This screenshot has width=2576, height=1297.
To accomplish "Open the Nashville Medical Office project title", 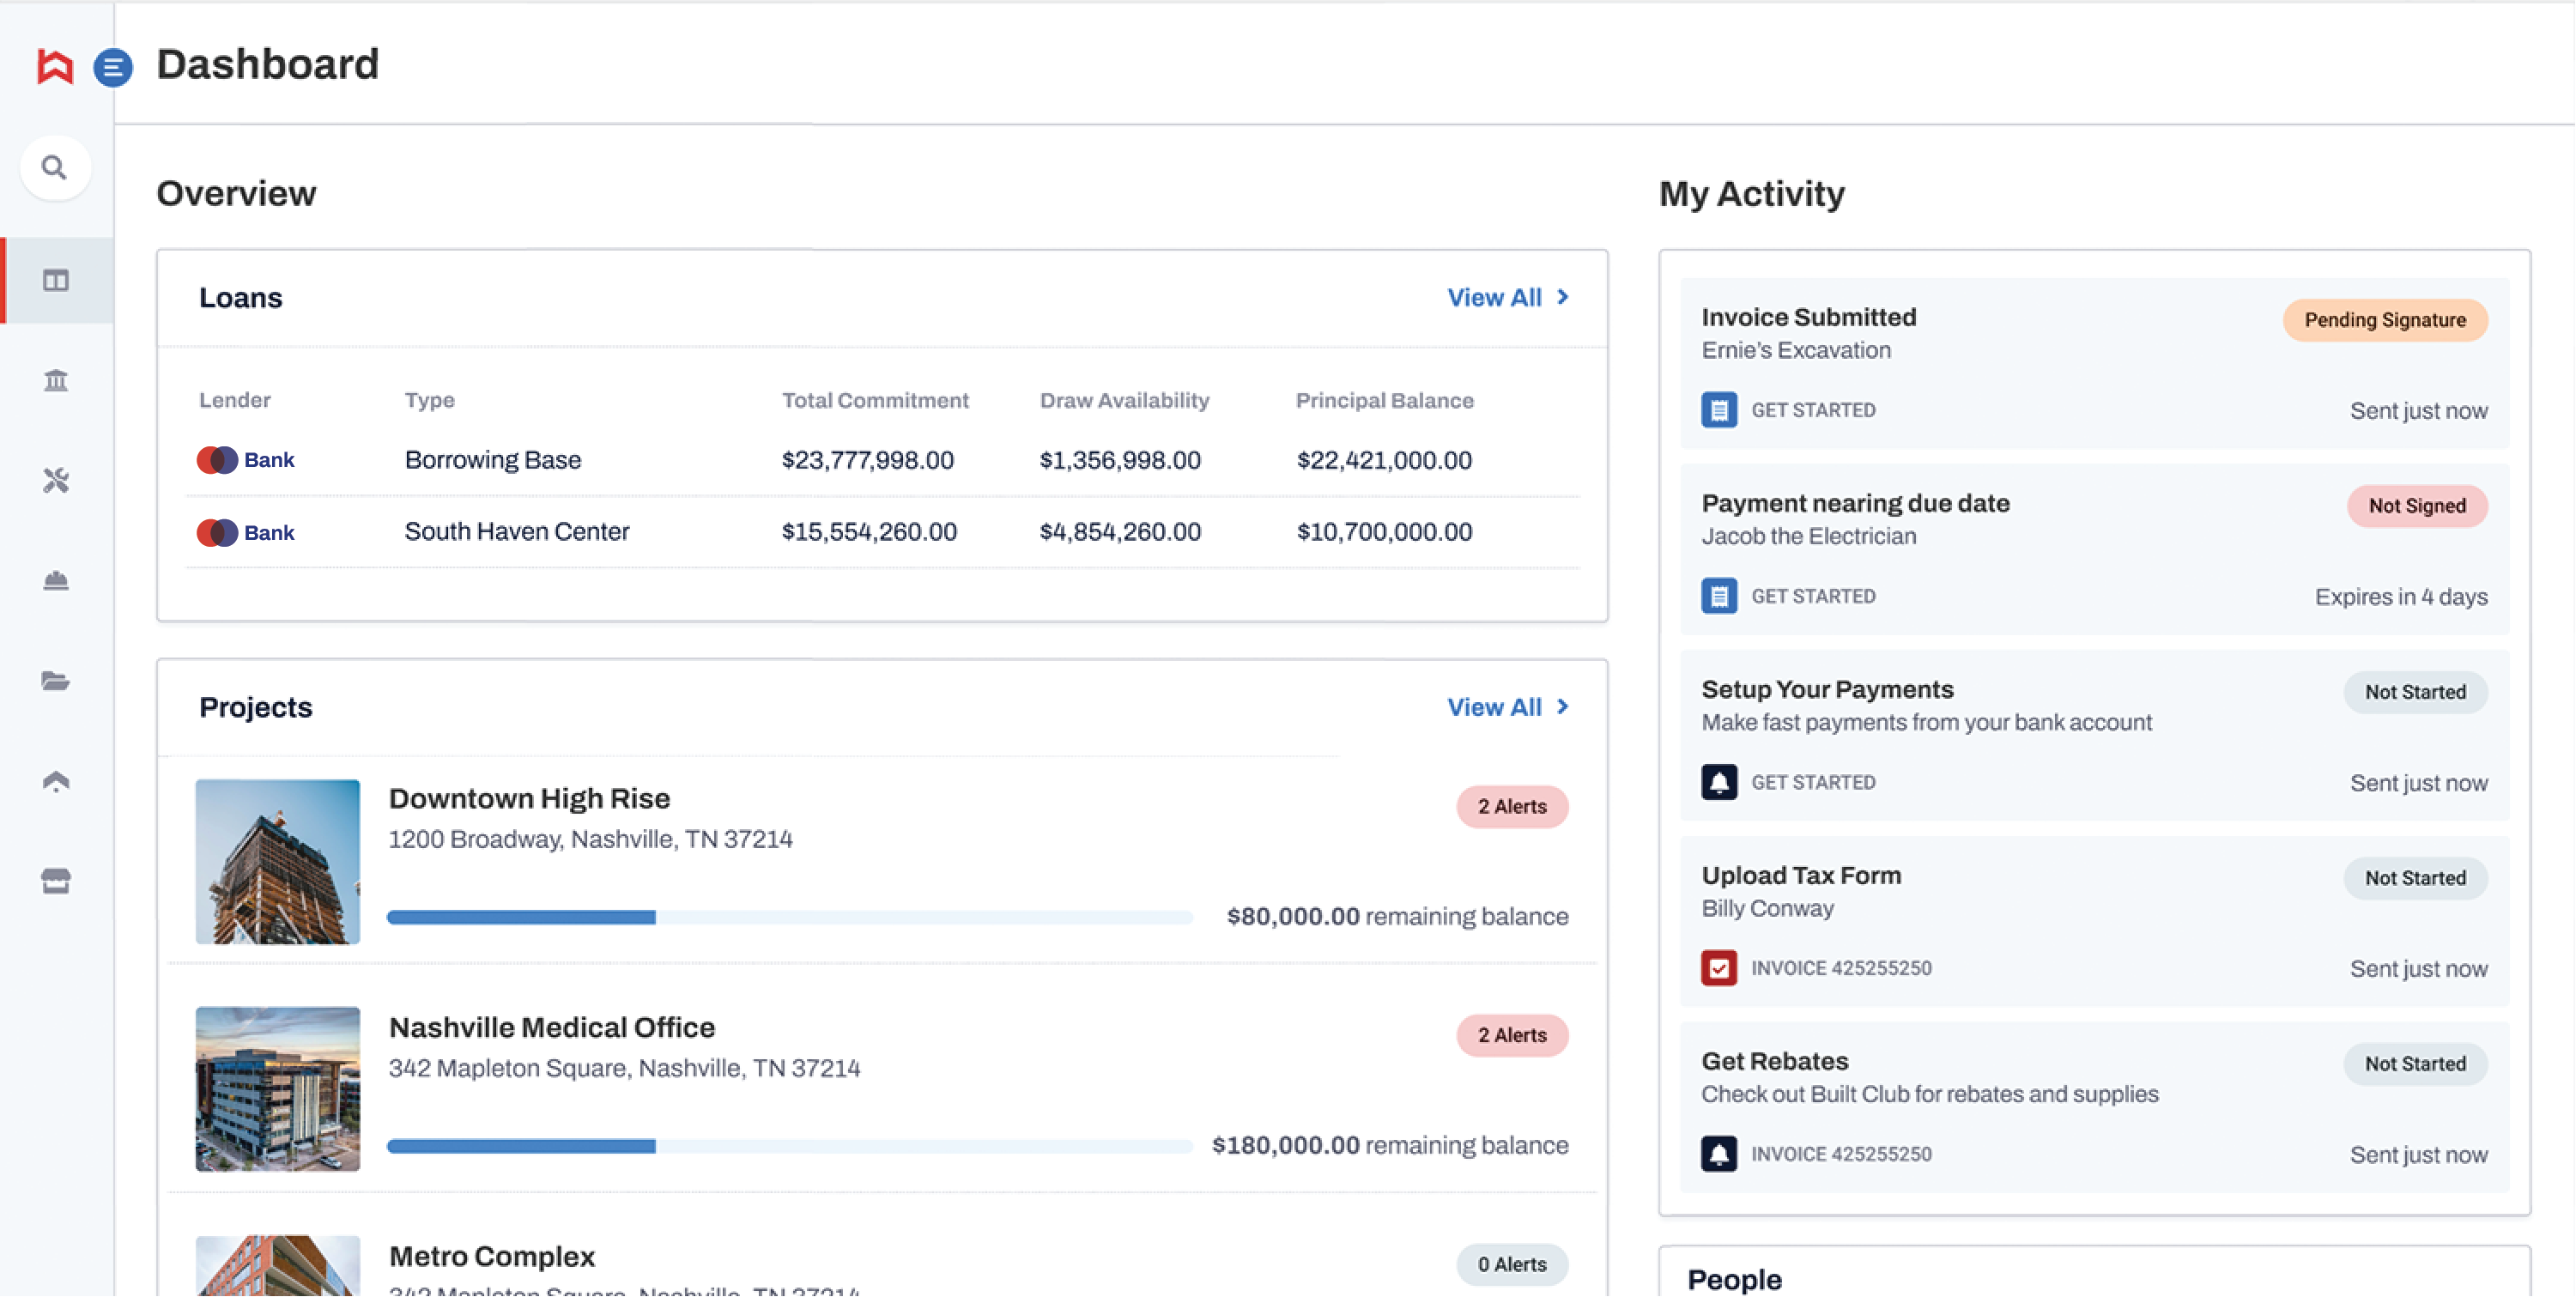I will [x=552, y=1028].
